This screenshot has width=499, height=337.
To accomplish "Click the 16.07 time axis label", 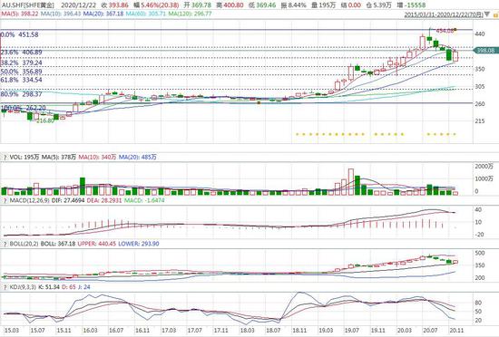I will click(x=116, y=331).
